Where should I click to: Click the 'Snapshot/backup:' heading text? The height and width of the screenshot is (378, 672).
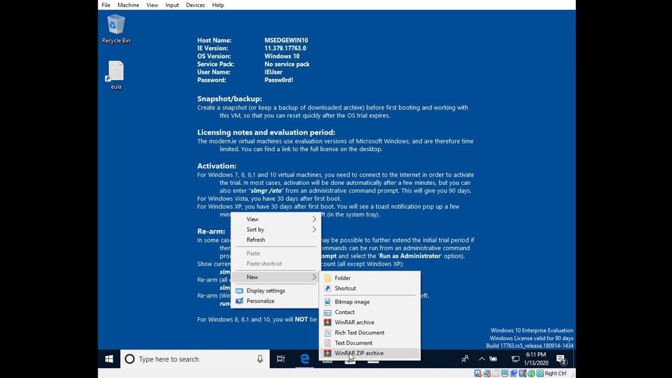pos(229,99)
